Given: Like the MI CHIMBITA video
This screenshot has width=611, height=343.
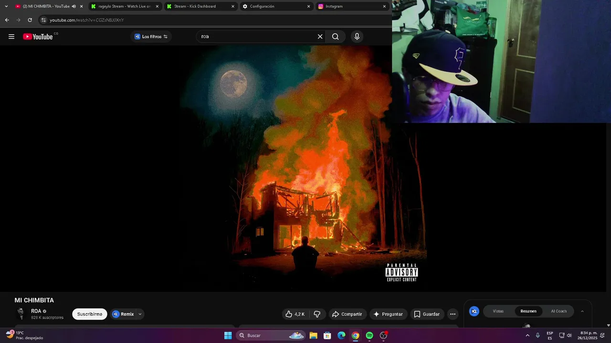Looking at the screenshot, I should point(295,314).
